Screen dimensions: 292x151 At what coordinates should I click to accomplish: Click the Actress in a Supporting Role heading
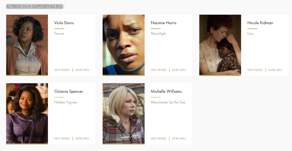point(35,7)
